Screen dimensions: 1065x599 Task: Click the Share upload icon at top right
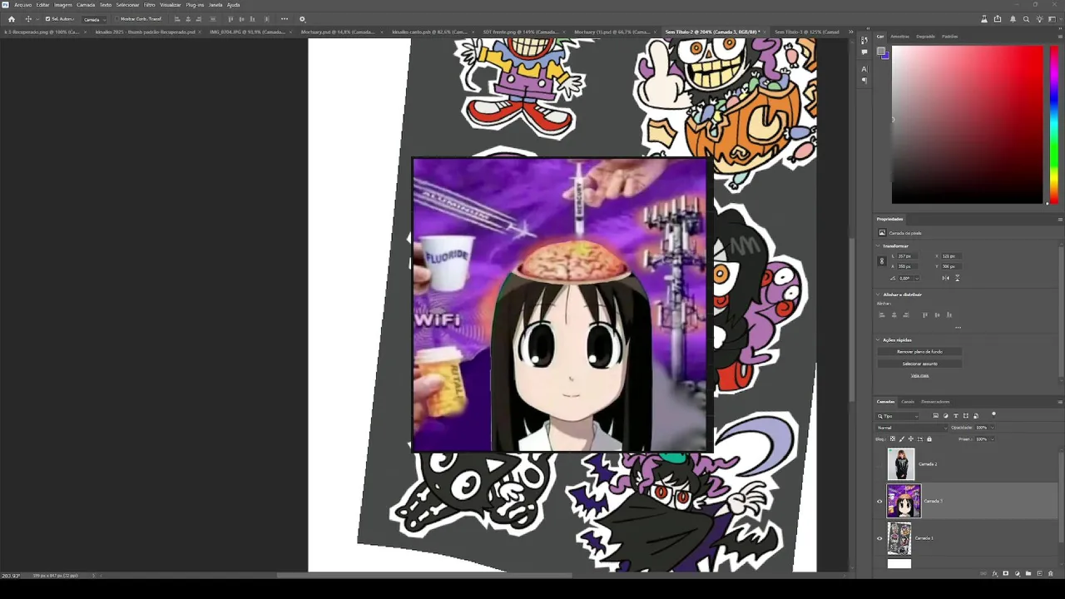(x=998, y=19)
